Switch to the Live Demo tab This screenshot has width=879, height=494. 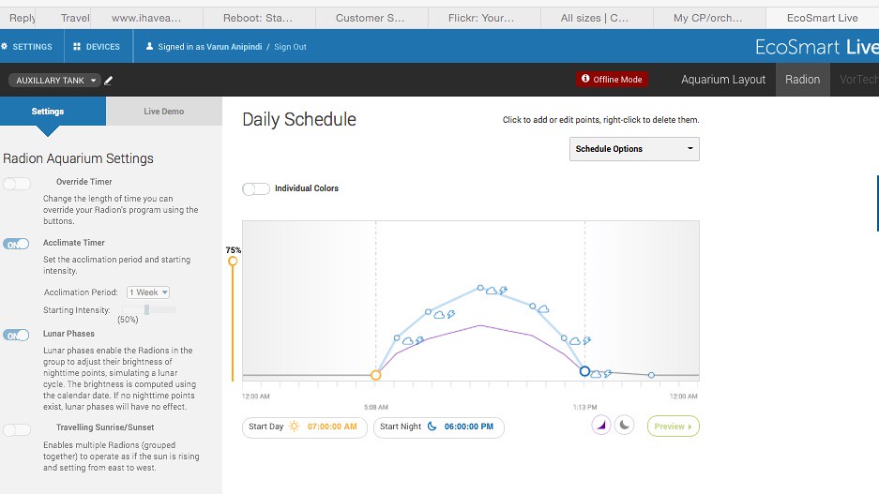[x=163, y=111]
